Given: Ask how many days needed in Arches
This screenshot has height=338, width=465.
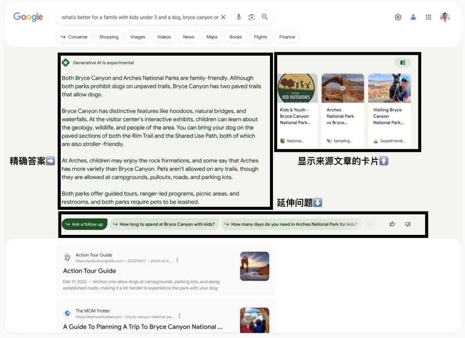Looking at the screenshot, I should [x=291, y=224].
